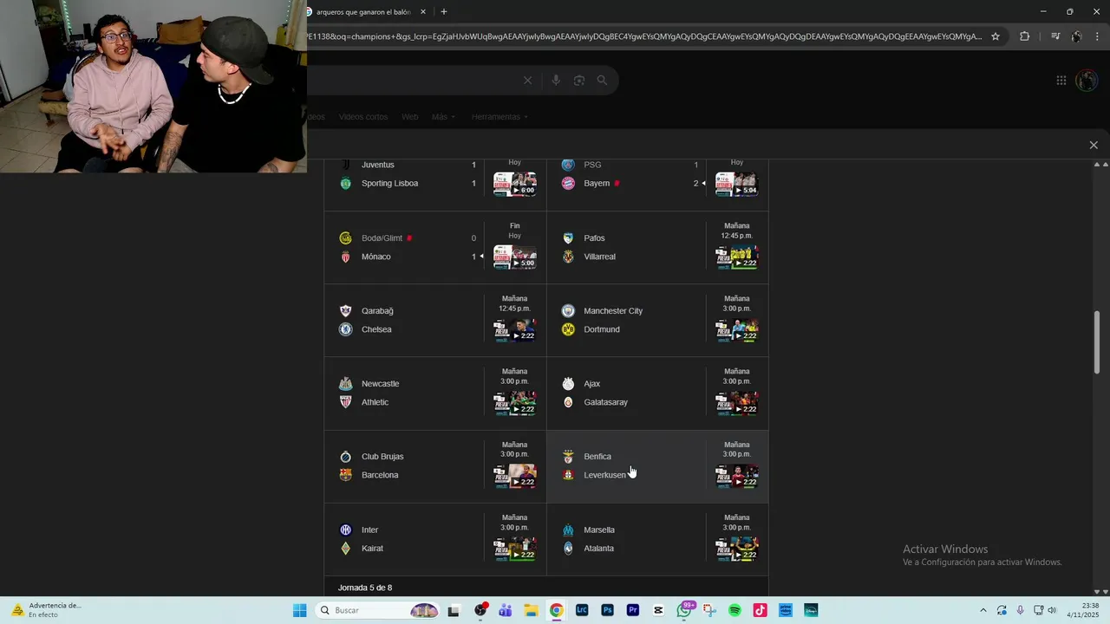Click the Atalanta team name
This screenshot has height=624, width=1110.
click(x=598, y=549)
